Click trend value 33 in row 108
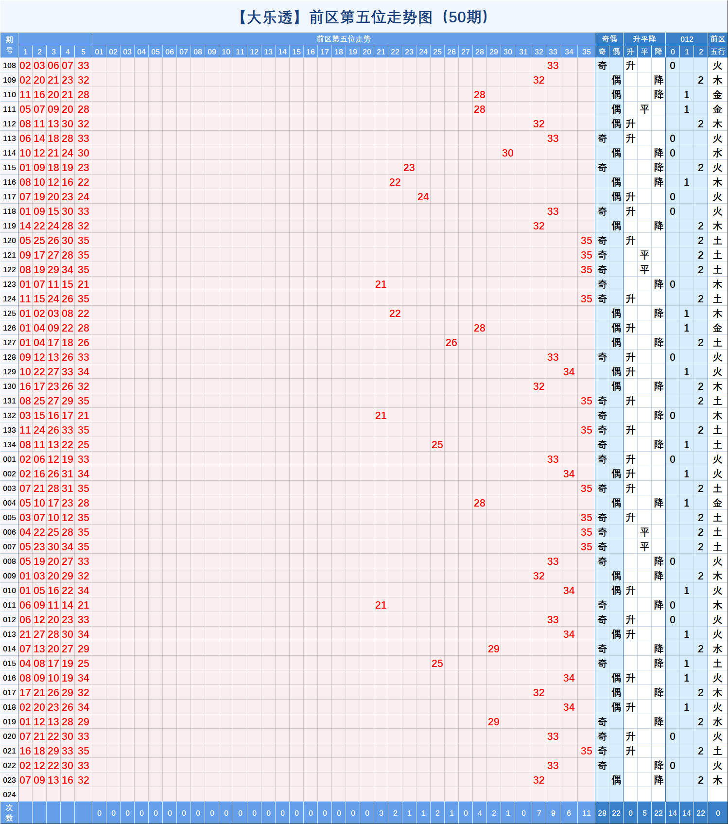728x824 pixels. pyautogui.click(x=553, y=65)
